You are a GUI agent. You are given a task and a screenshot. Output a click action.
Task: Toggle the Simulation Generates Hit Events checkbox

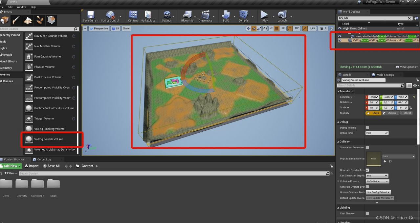367,148
